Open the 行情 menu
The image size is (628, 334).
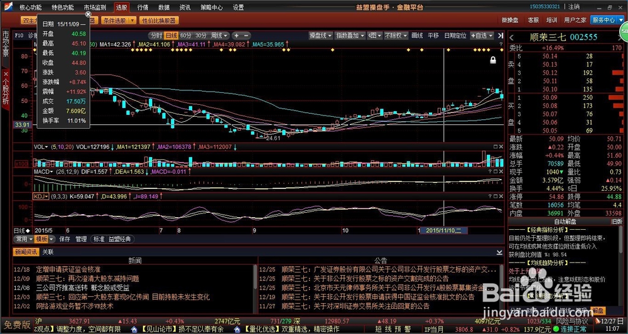[143, 7]
